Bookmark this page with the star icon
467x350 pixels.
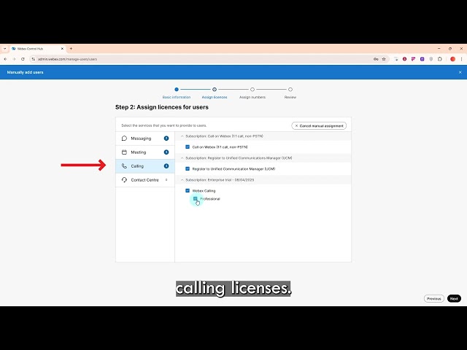(x=384, y=59)
